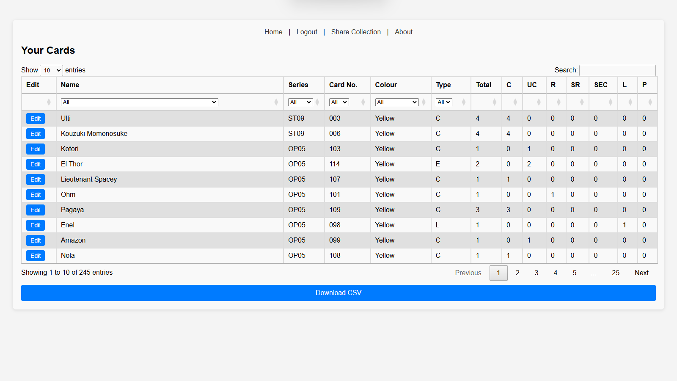
Task: Sort table by the UC column arrows
Action: (539, 102)
